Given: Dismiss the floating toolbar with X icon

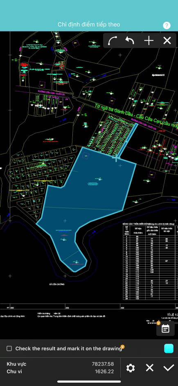Looking at the screenshot, I should pyautogui.click(x=167, y=41).
